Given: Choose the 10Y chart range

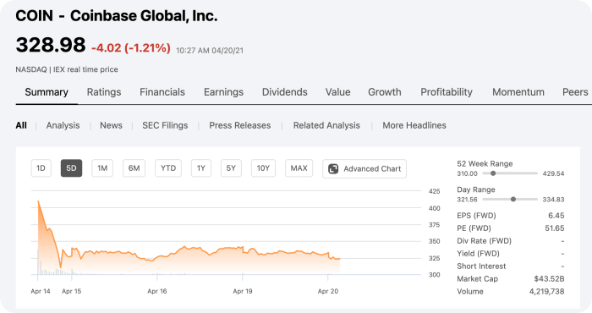Looking at the screenshot, I should pos(263,168).
